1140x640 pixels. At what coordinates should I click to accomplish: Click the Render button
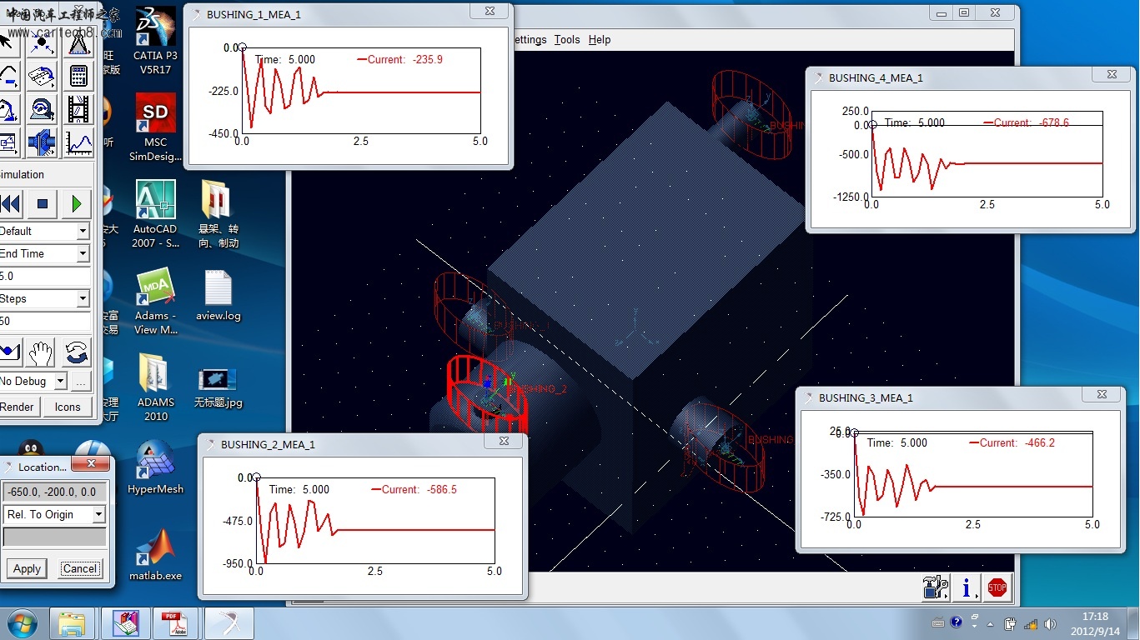point(18,407)
